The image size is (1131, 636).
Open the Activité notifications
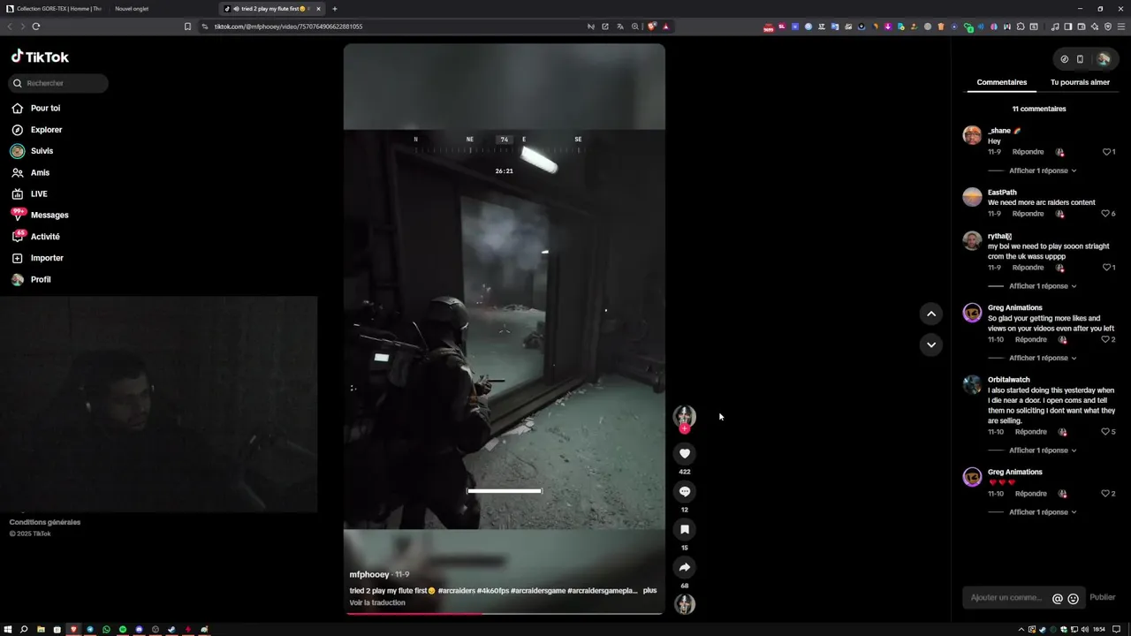35,237
